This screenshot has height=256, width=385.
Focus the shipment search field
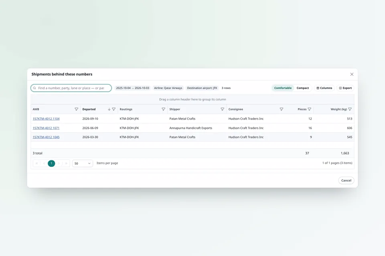pyautogui.click(x=71, y=88)
